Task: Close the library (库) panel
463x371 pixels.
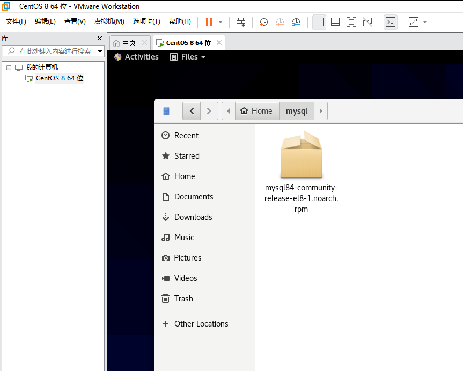Action: (100, 39)
